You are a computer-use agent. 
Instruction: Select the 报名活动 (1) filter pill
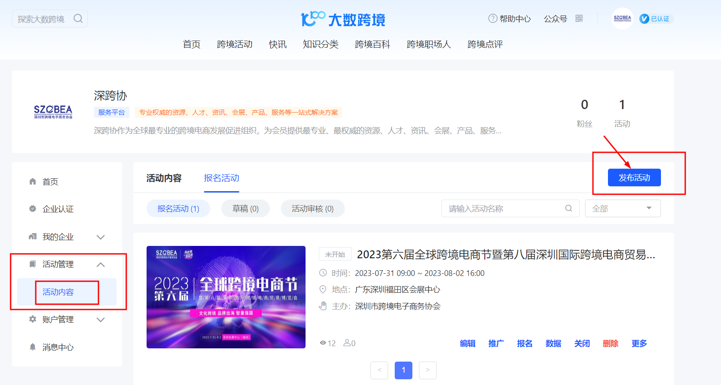[x=178, y=208]
